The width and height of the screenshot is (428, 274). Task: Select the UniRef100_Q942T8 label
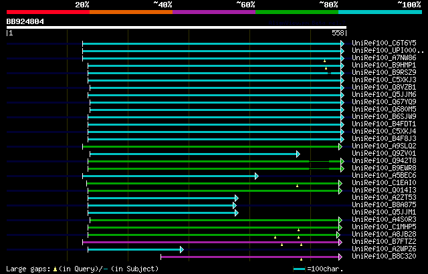[x=384, y=161]
